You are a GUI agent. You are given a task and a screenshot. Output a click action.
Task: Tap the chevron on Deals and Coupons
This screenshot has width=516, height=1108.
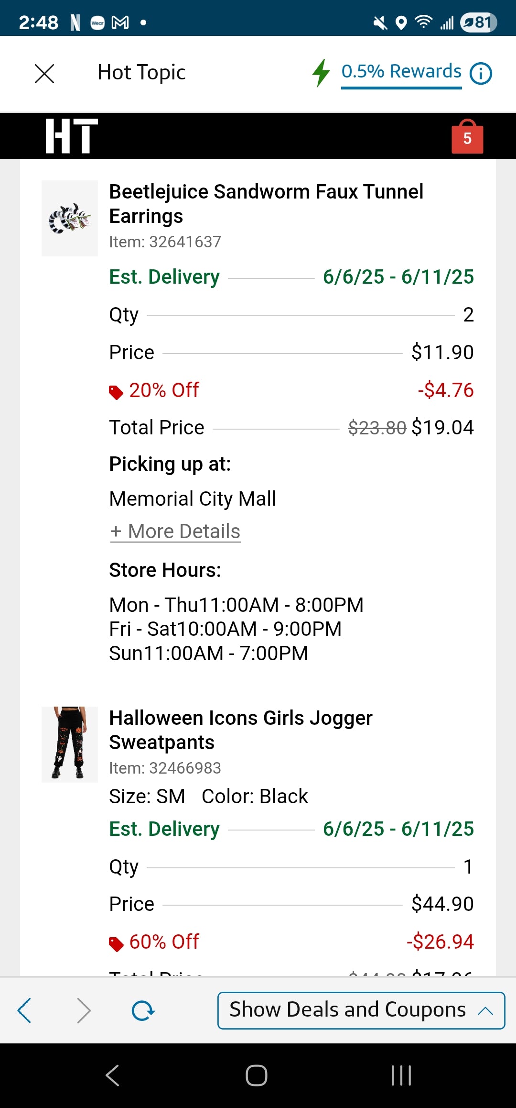(x=485, y=1010)
